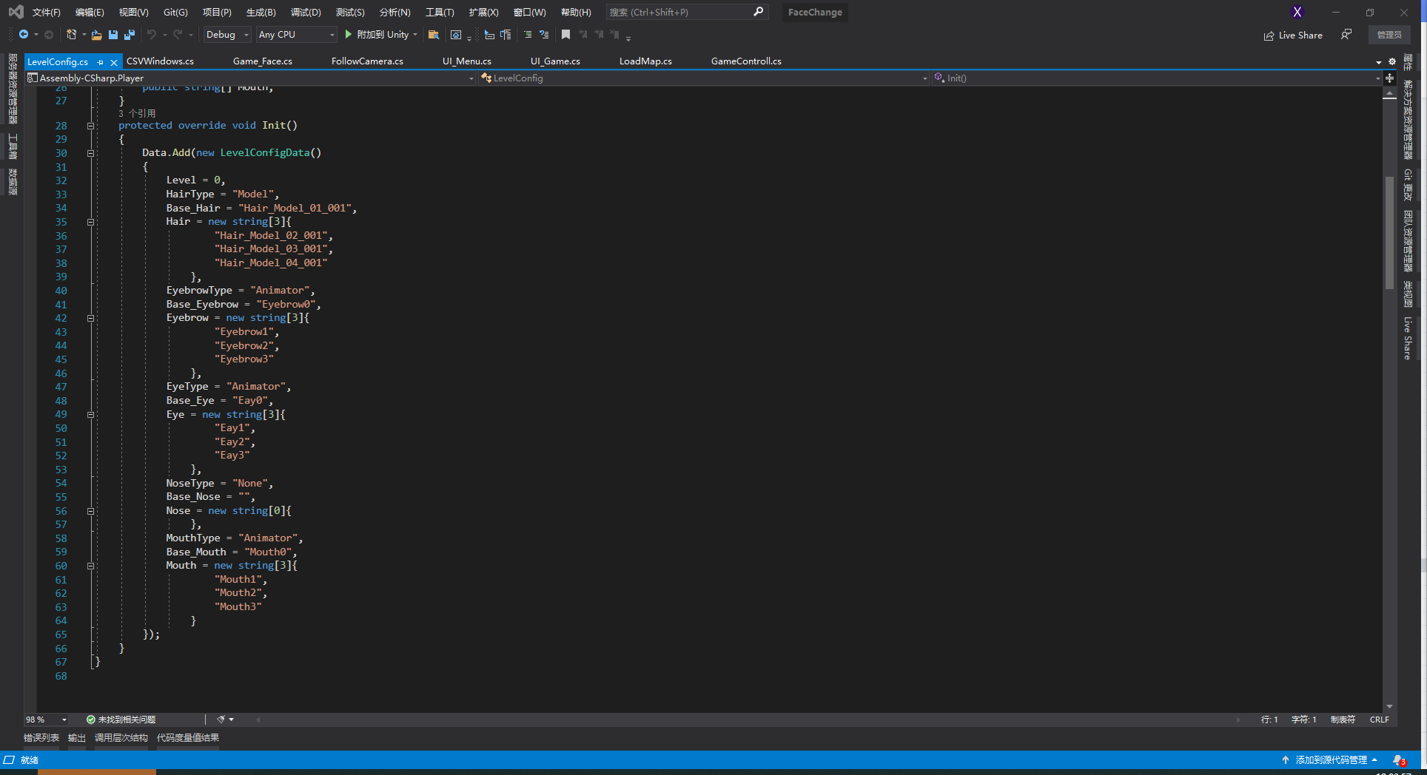Image resolution: width=1427 pixels, height=775 pixels.
Task: Save the current file with Save icon
Action: click(113, 35)
